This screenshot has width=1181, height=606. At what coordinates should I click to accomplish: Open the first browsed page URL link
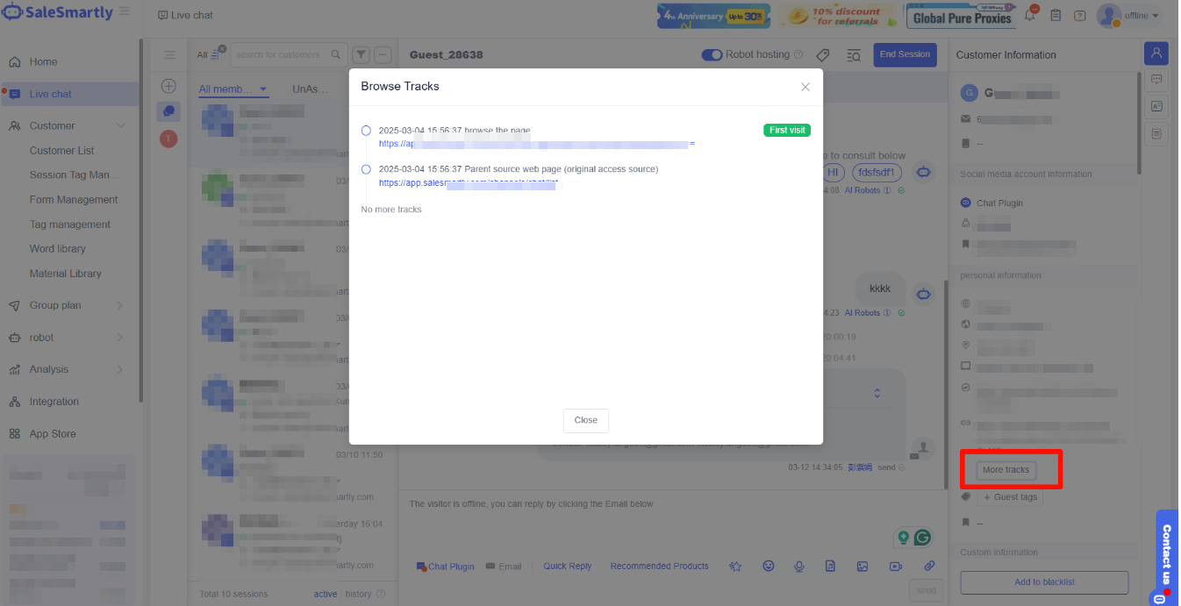click(537, 144)
